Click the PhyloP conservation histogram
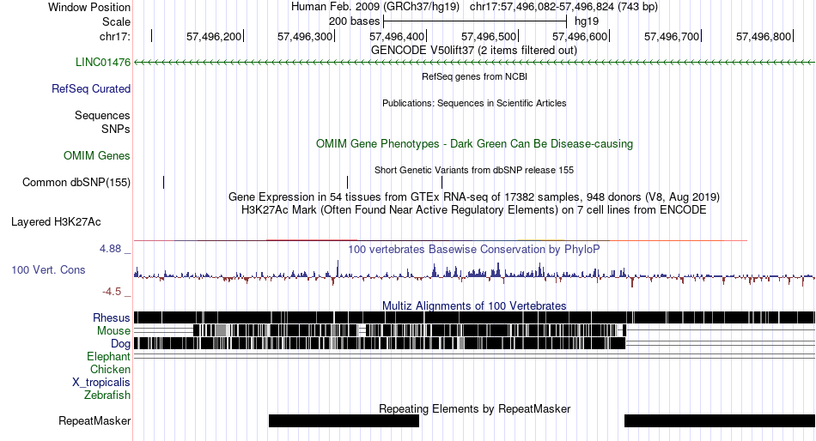Viewport: 816px width, 441px height. (x=475, y=274)
